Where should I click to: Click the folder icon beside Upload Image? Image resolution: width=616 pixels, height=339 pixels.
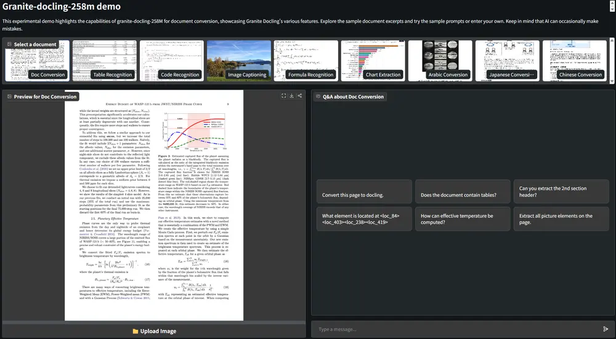point(135,331)
